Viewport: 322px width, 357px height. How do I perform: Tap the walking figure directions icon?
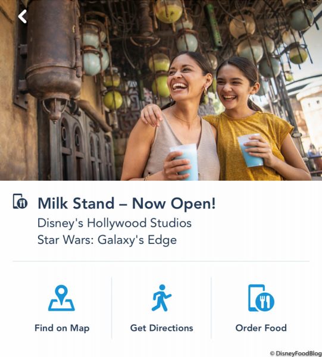tap(161, 298)
